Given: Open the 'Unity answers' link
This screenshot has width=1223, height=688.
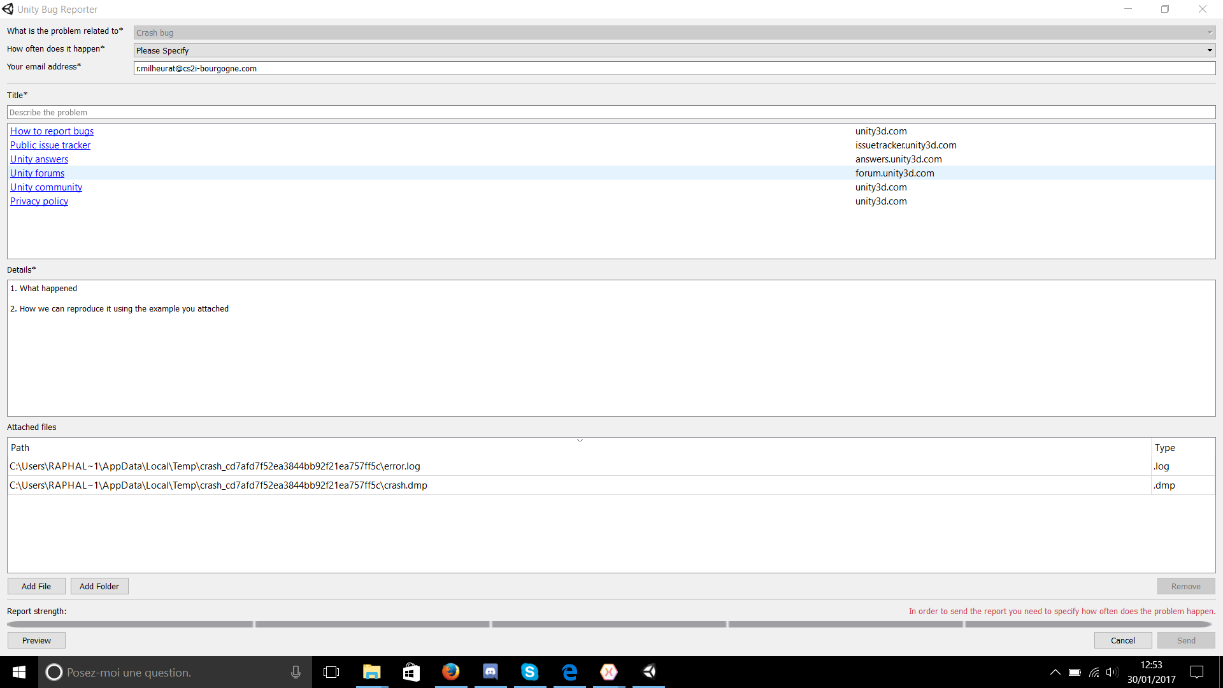Looking at the screenshot, I should pyautogui.click(x=39, y=159).
